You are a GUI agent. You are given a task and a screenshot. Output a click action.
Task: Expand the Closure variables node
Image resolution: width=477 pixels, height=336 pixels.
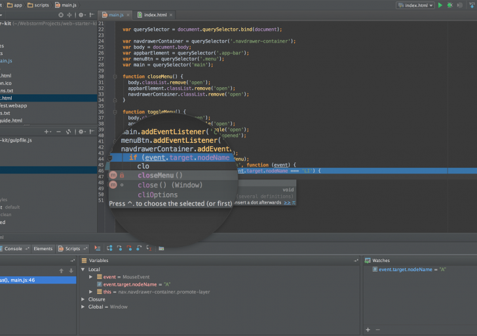pyautogui.click(x=83, y=299)
